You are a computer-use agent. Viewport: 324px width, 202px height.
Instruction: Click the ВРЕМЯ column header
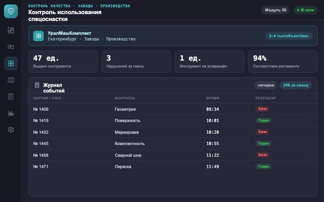point(213,98)
